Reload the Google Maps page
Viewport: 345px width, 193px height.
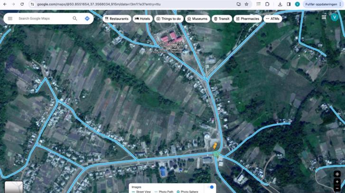22,4
